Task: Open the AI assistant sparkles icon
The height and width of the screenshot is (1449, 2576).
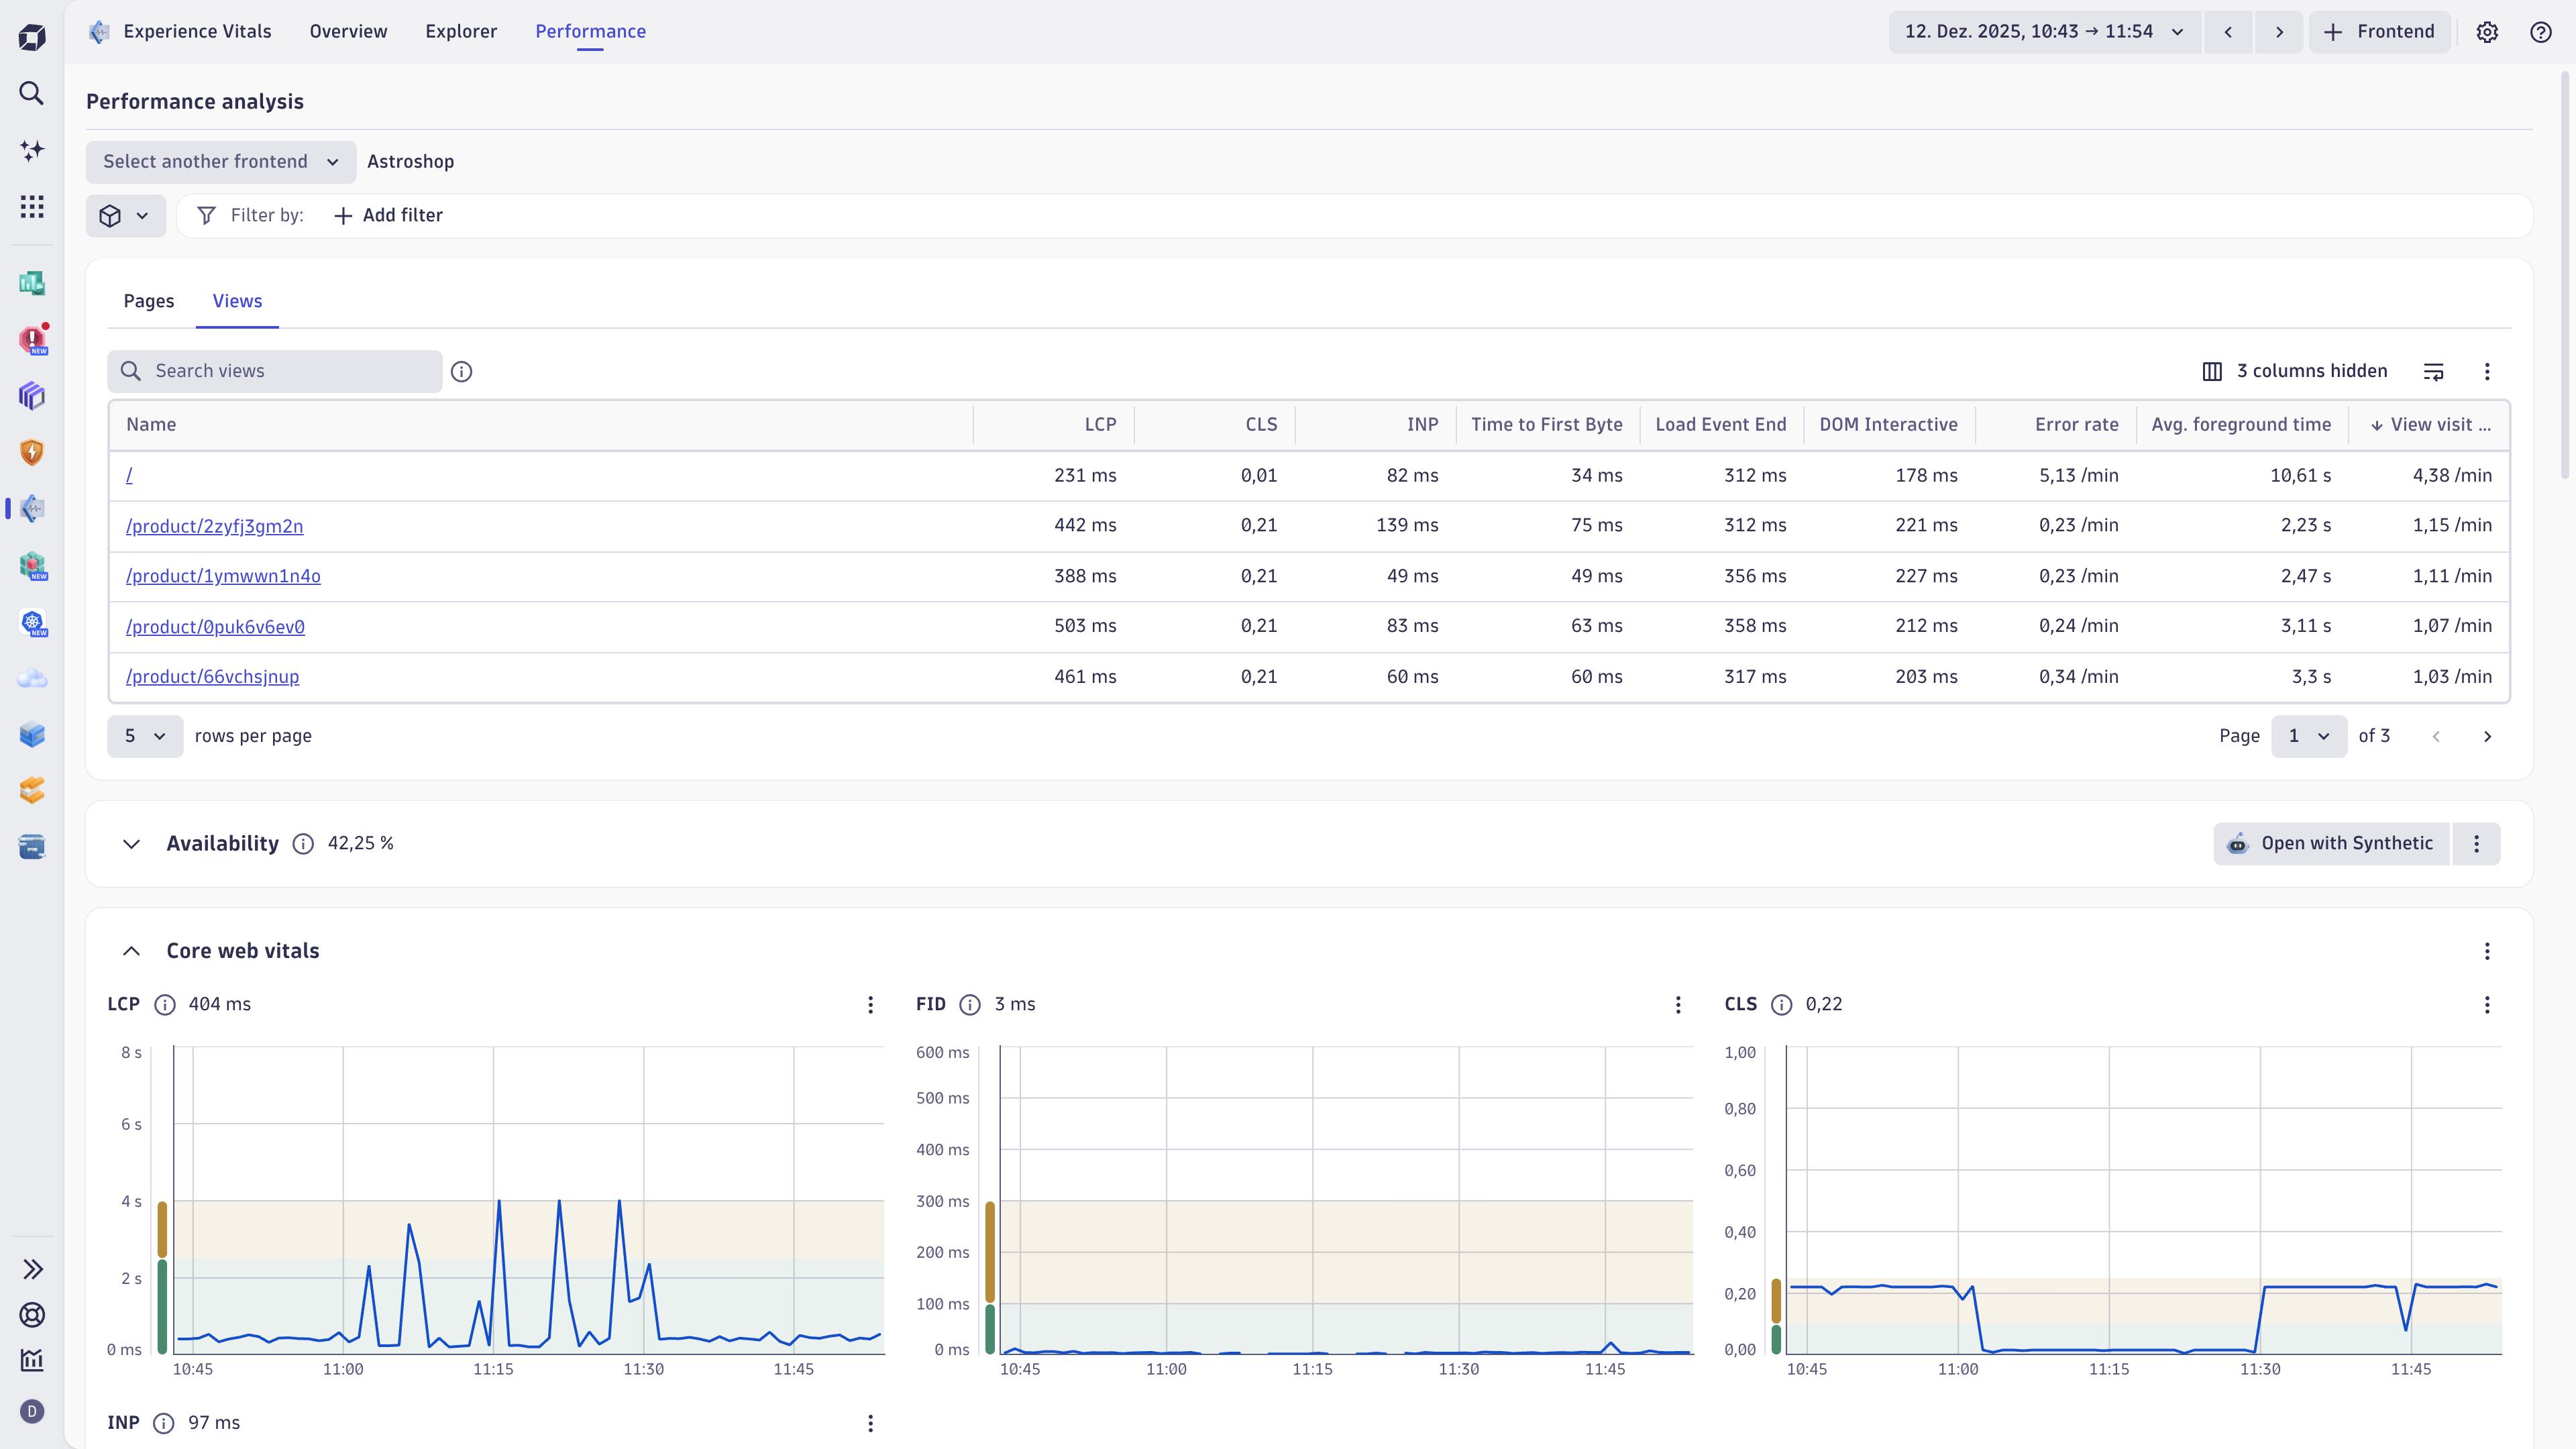Action: tap(31, 150)
